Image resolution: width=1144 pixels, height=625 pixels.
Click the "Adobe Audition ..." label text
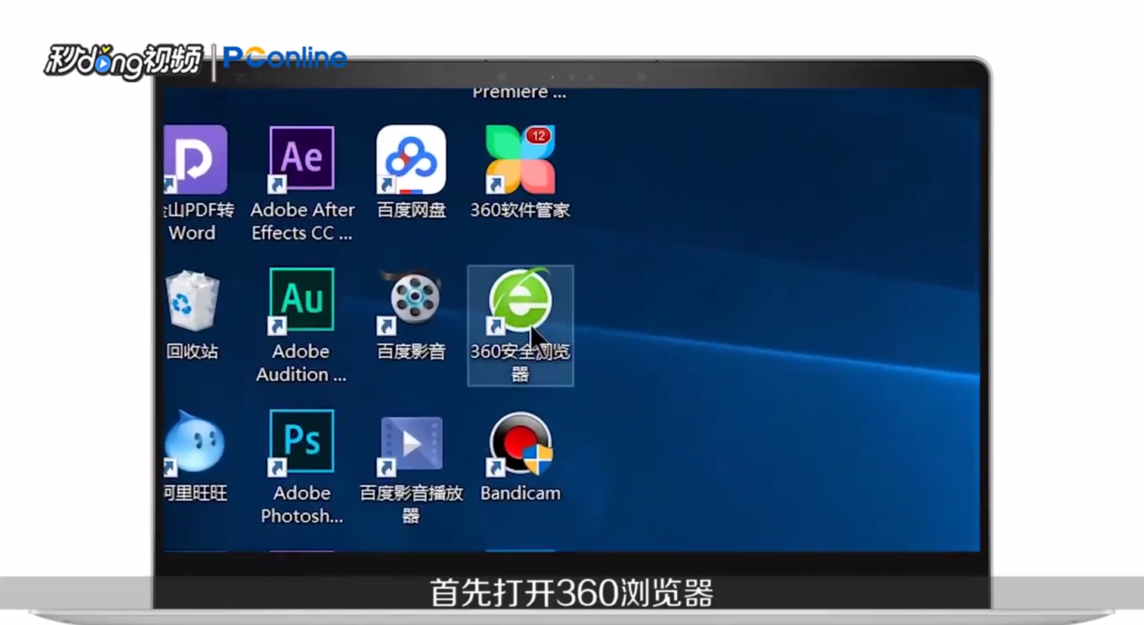coord(301,363)
